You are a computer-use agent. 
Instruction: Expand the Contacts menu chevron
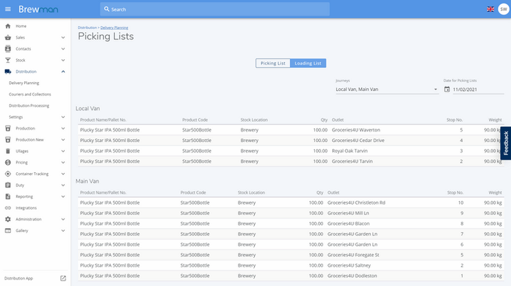tap(64, 49)
